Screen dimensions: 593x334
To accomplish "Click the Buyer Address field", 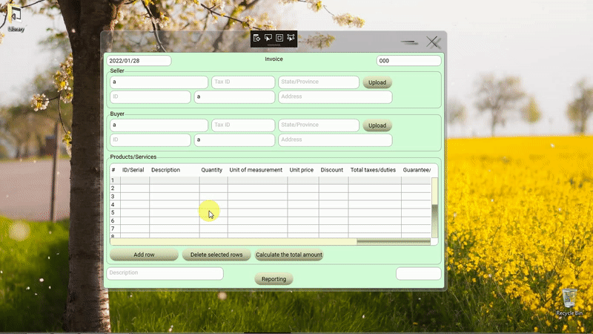I will [x=335, y=140].
